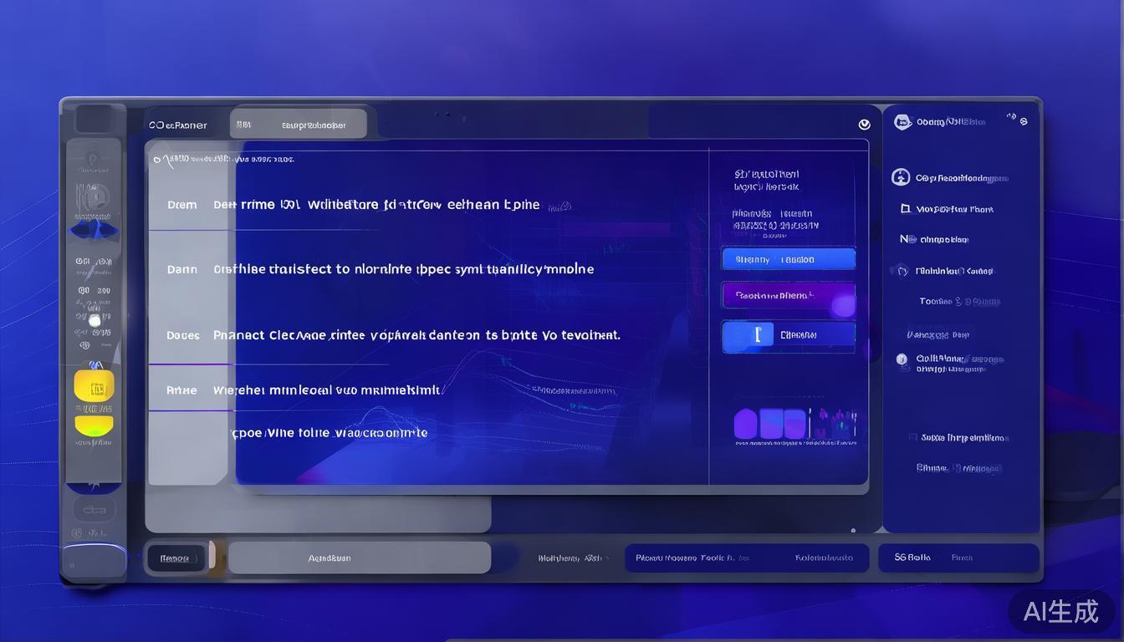Click the round avatar icon beside 'Cop Reesithiondnggme'
Image resolution: width=1124 pixels, height=642 pixels.
(x=901, y=177)
